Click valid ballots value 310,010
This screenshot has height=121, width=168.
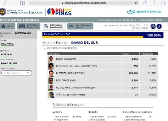[x=112, y=117]
